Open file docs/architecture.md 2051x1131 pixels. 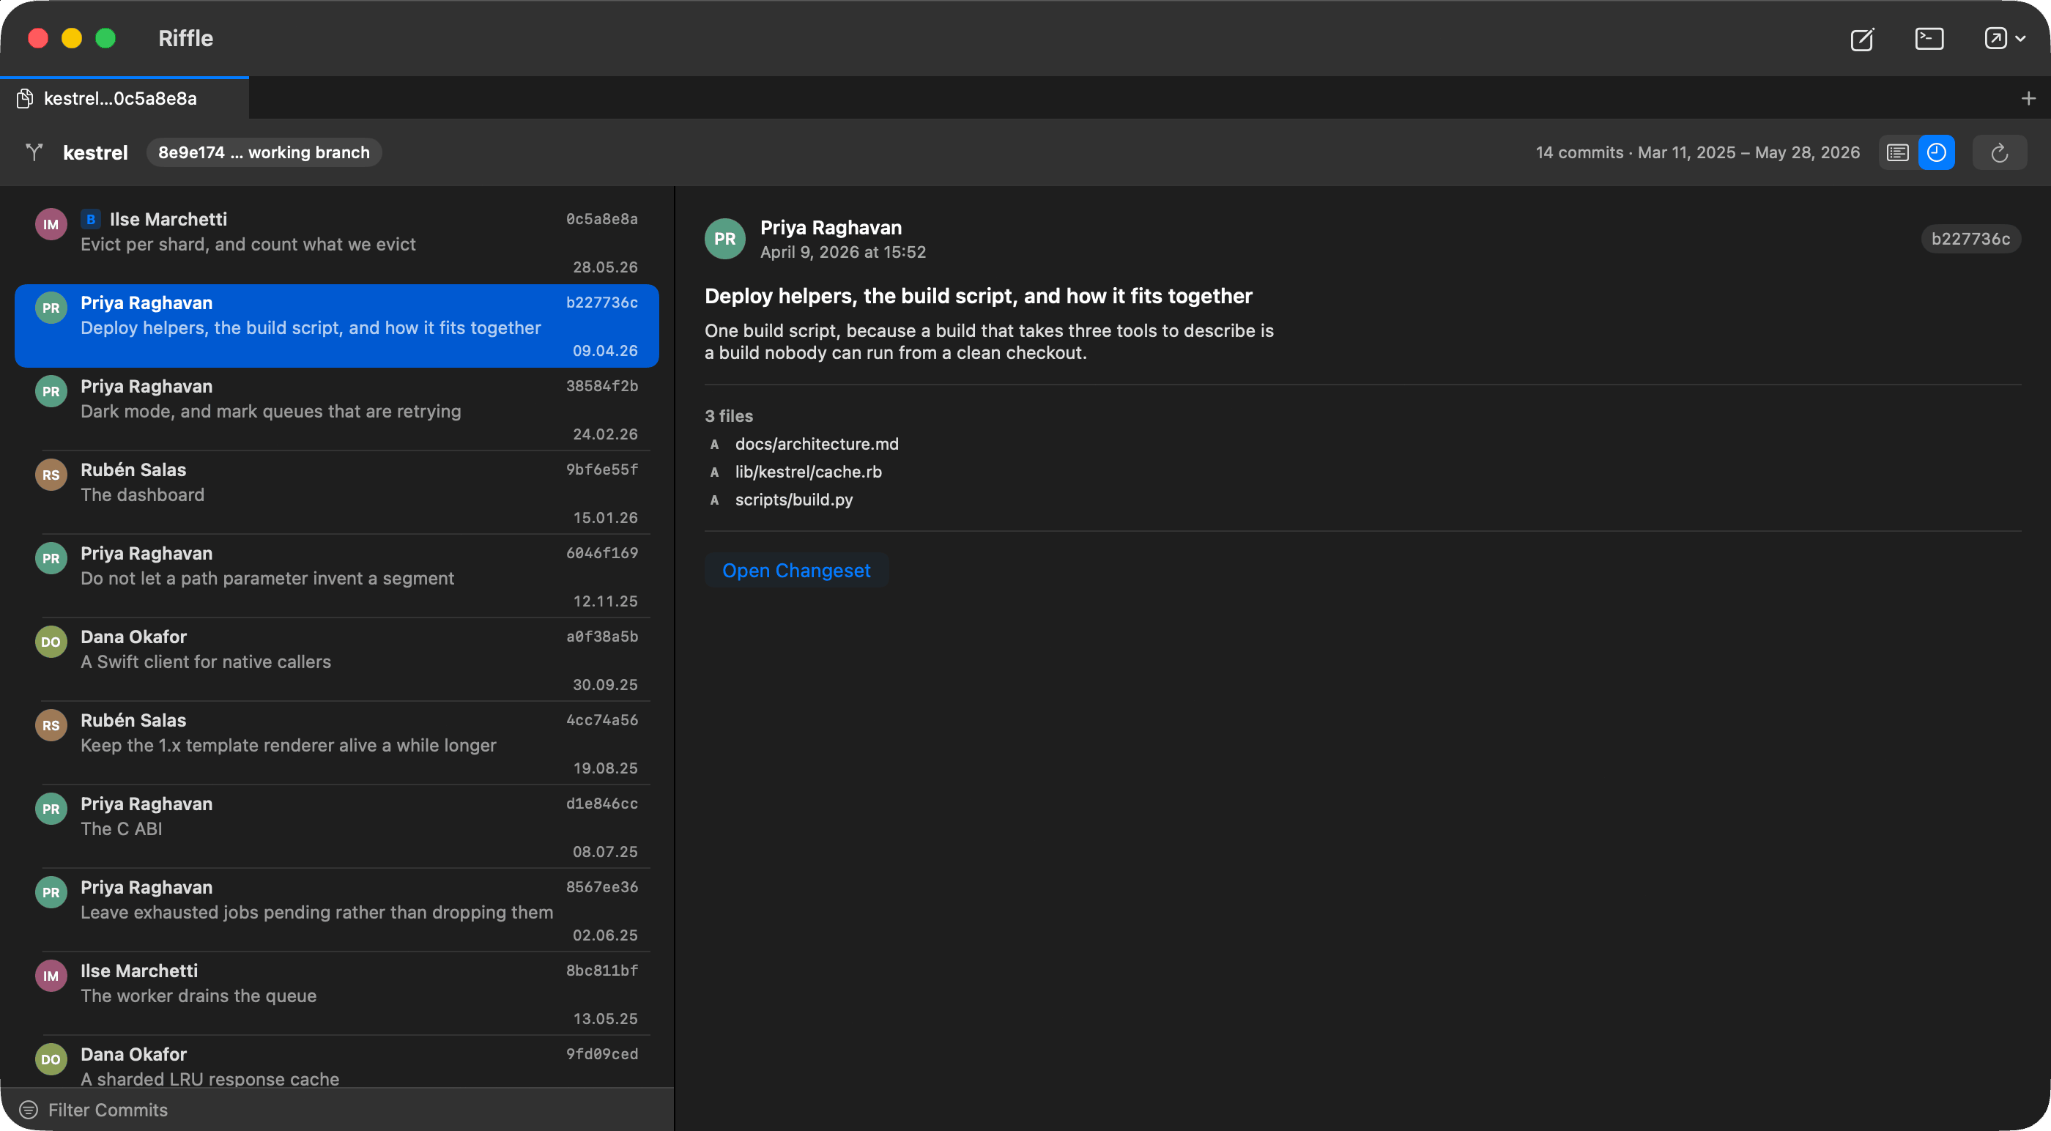coord(817,444)
